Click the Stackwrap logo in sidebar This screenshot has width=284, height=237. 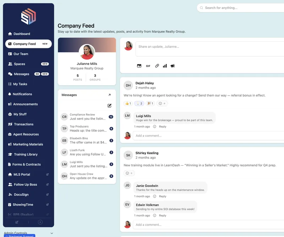tap(28, 16)
